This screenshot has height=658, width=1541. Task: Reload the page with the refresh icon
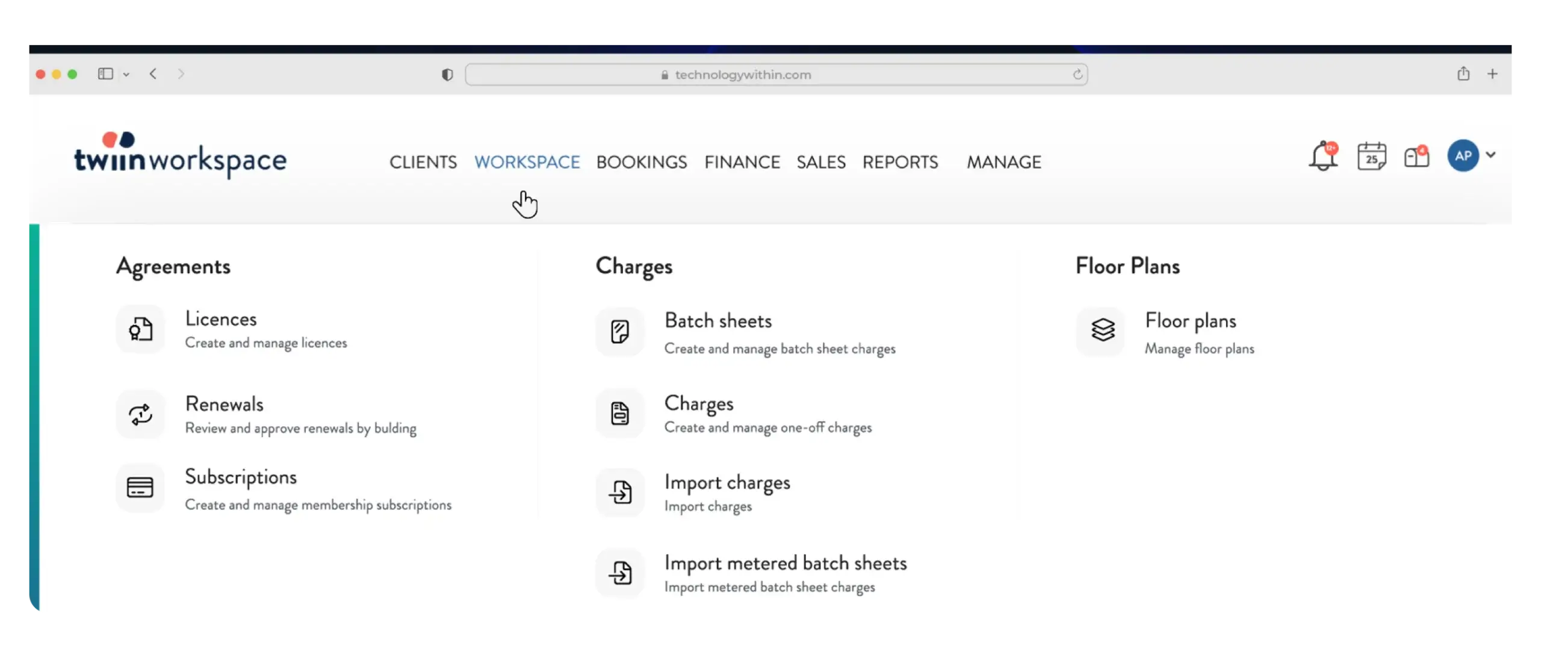(1077, 75)
